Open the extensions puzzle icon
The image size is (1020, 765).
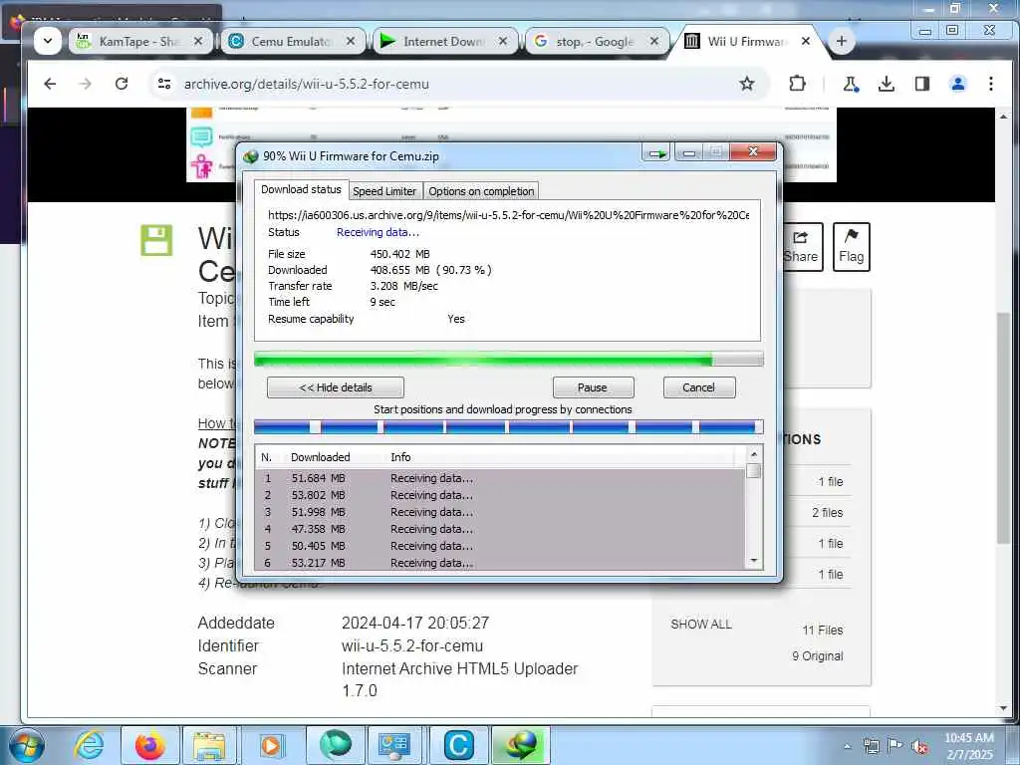tap(797, 84)
